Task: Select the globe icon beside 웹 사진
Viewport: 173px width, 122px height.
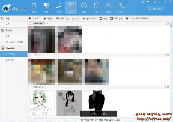Action: (x=3, y=30)
